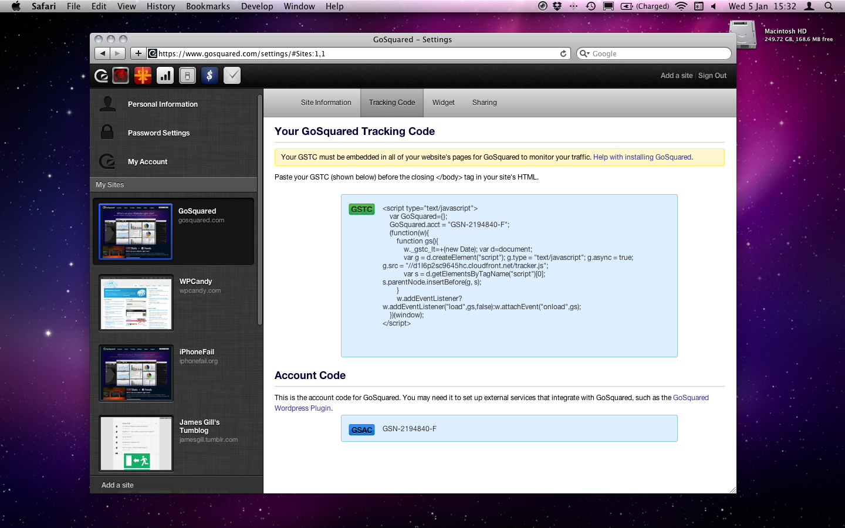Open the Apple menu
Image resolution: width=845 pixels, height=528 pixels.
pyautogui.click(x=16, y=6)
